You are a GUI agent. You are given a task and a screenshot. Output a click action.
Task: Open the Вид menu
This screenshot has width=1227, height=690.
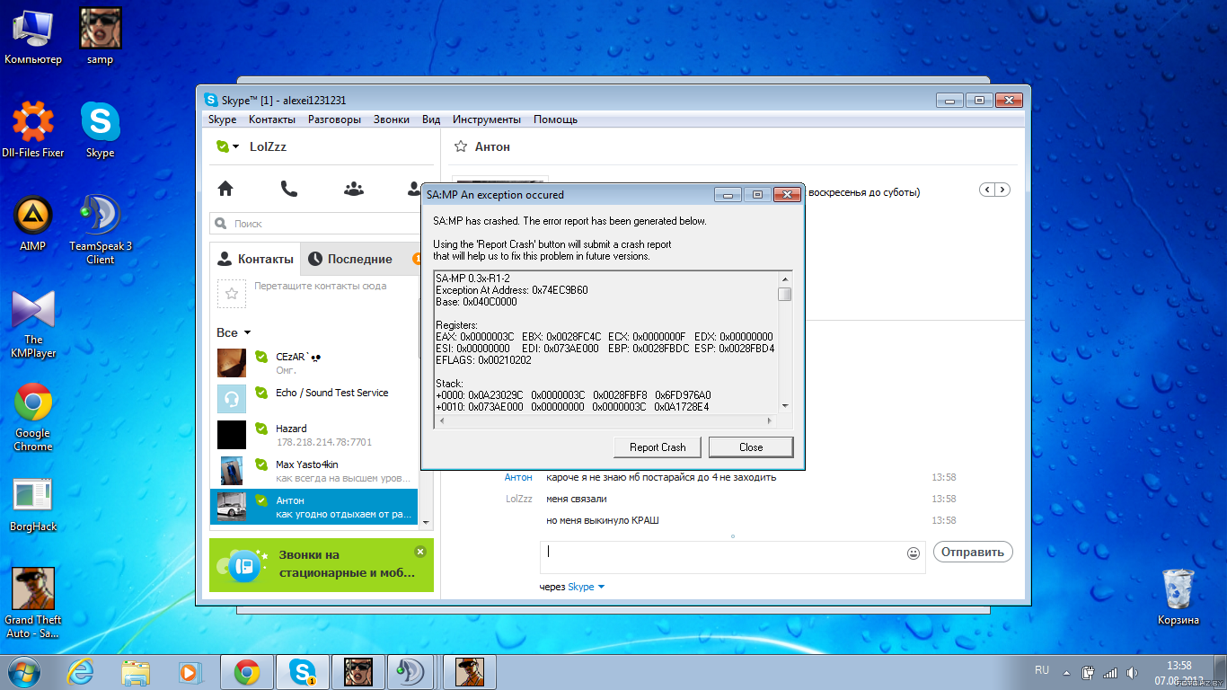431,119
